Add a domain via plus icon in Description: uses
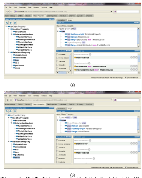Image resolution: width=142 pixels, height=178 pixels. point(90,140)
